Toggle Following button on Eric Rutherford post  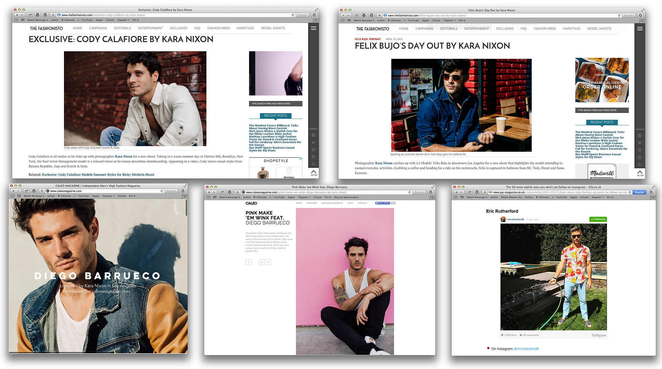coord(598,219)
